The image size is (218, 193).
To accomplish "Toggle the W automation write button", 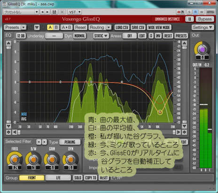I will pyautogui.click(x=202, y=12).
